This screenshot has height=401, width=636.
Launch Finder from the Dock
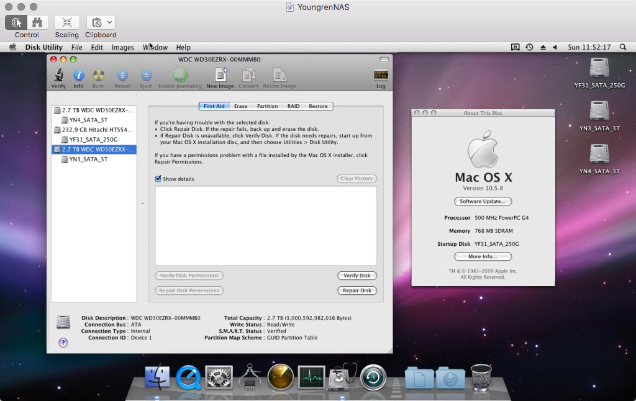click(158, 377)
